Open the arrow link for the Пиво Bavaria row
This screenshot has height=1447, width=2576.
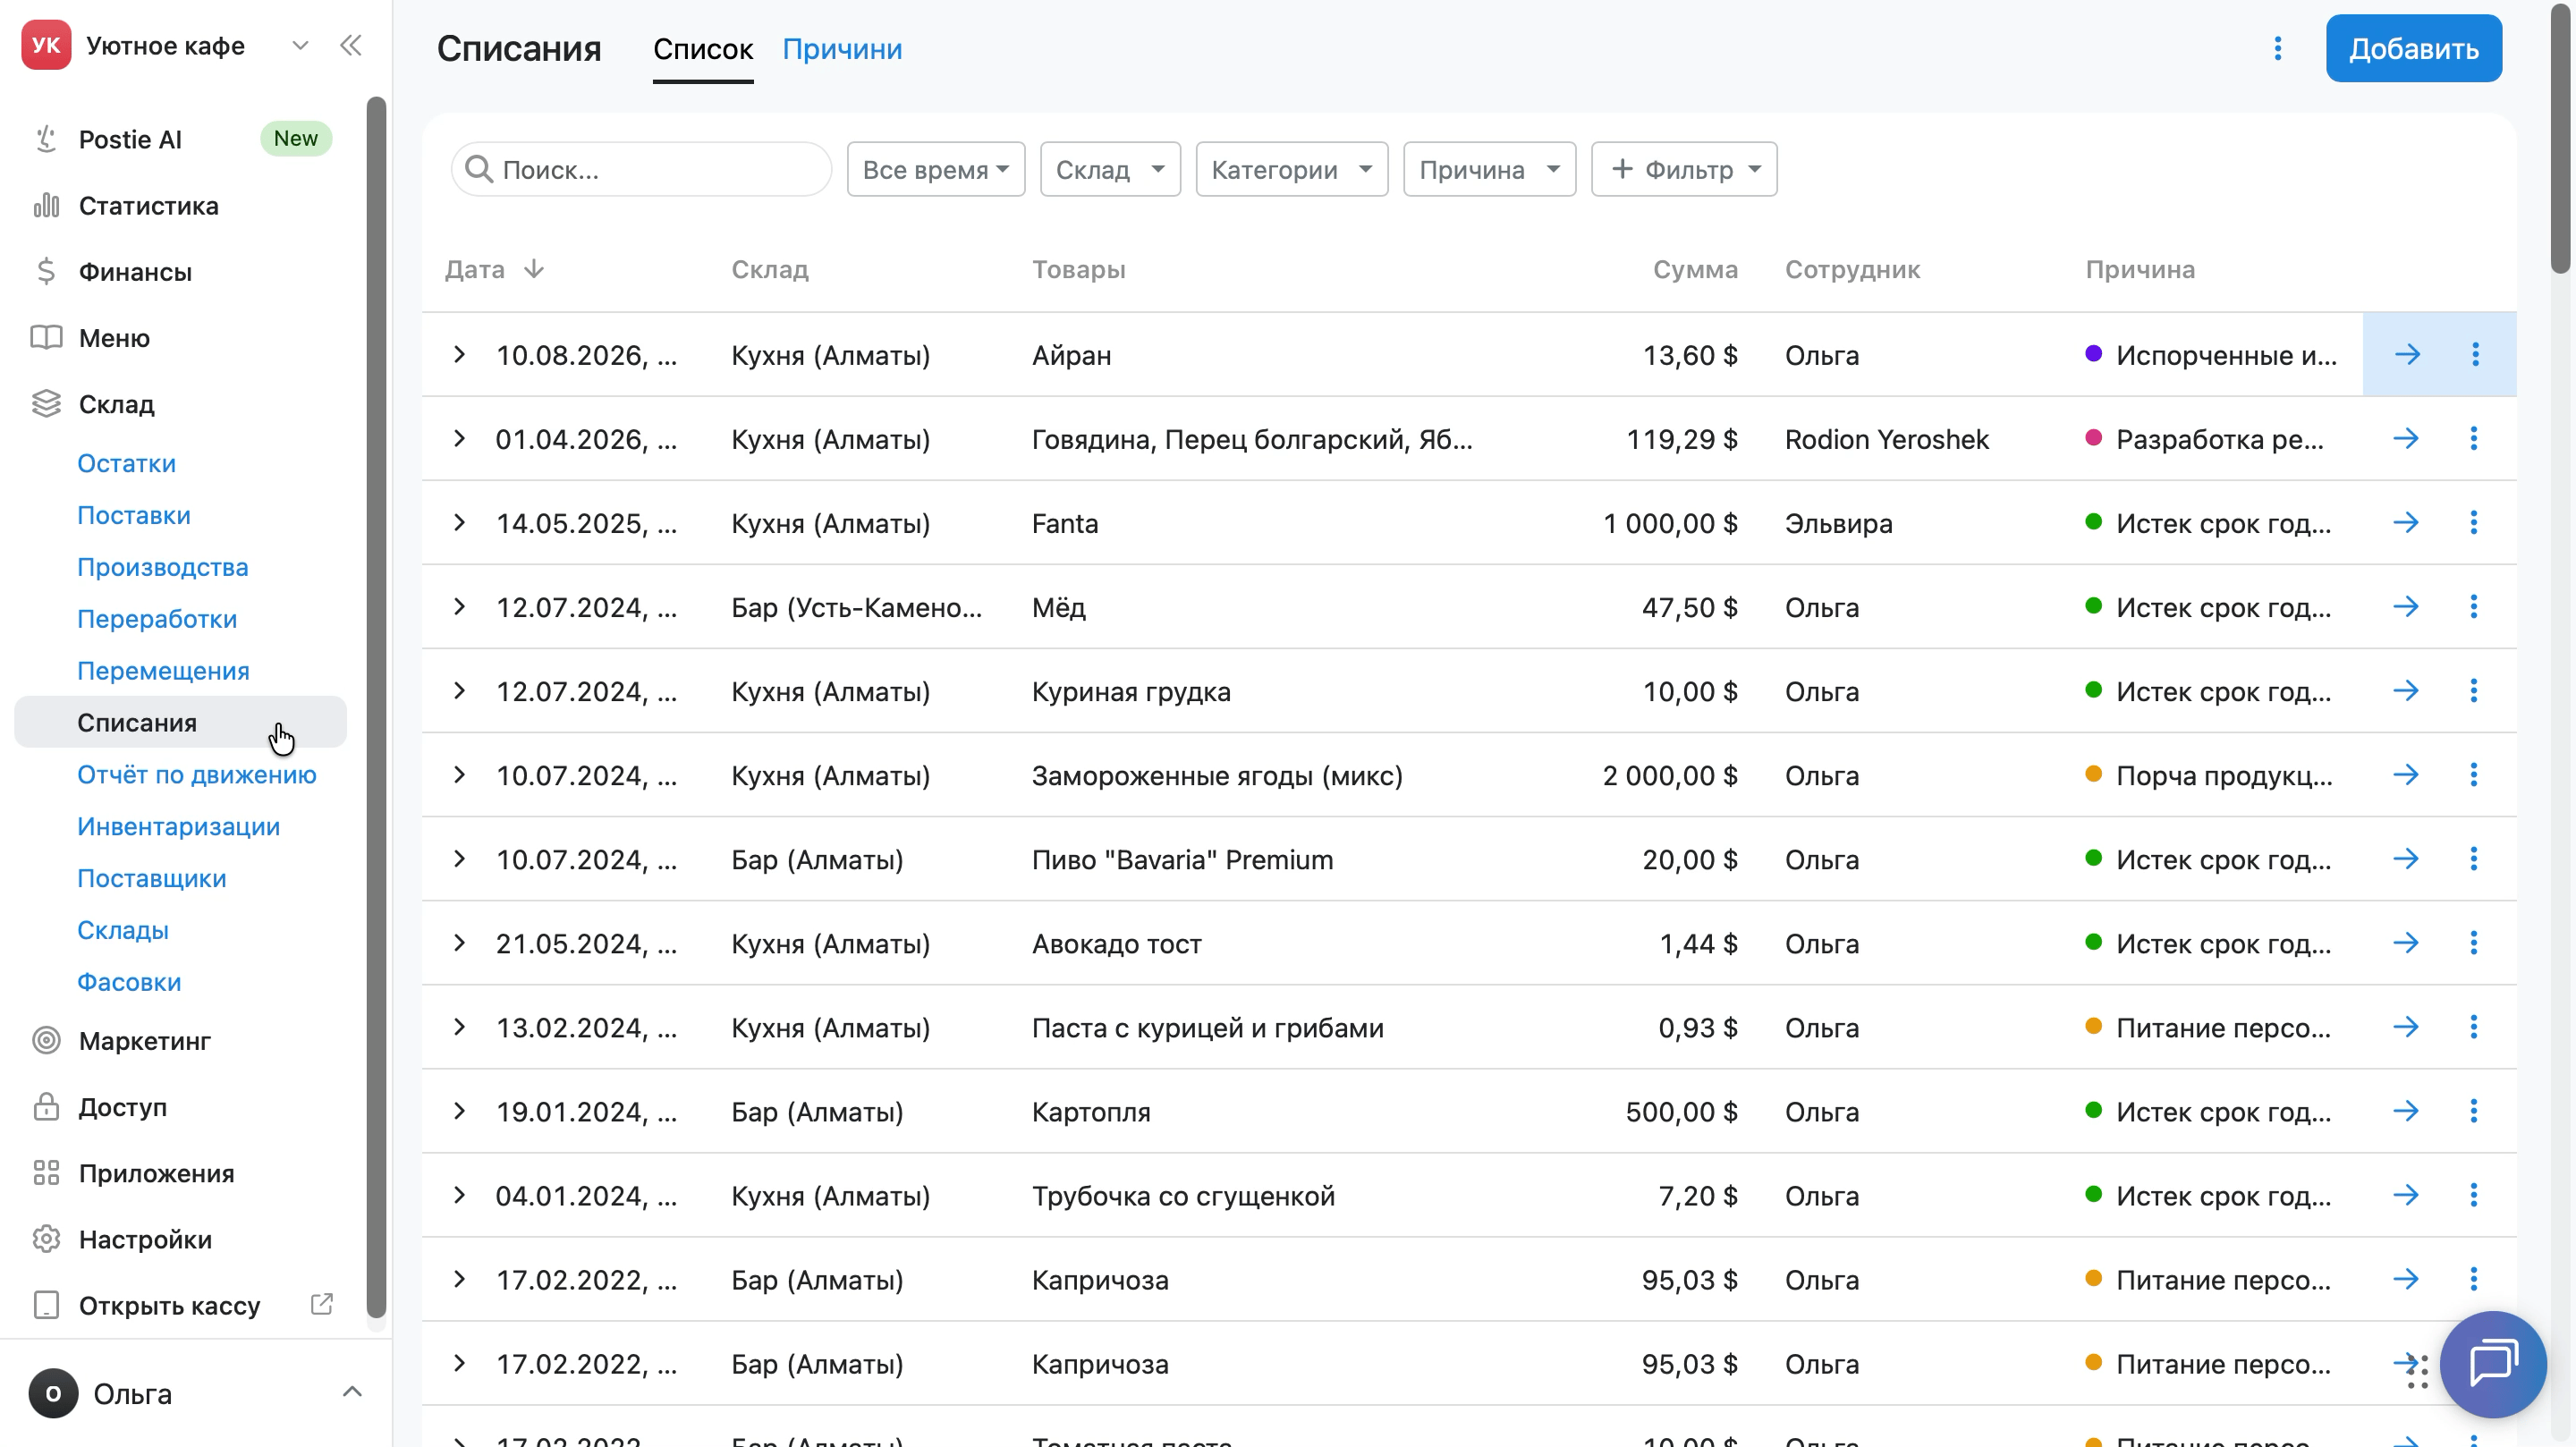[x=2406, y=858]
